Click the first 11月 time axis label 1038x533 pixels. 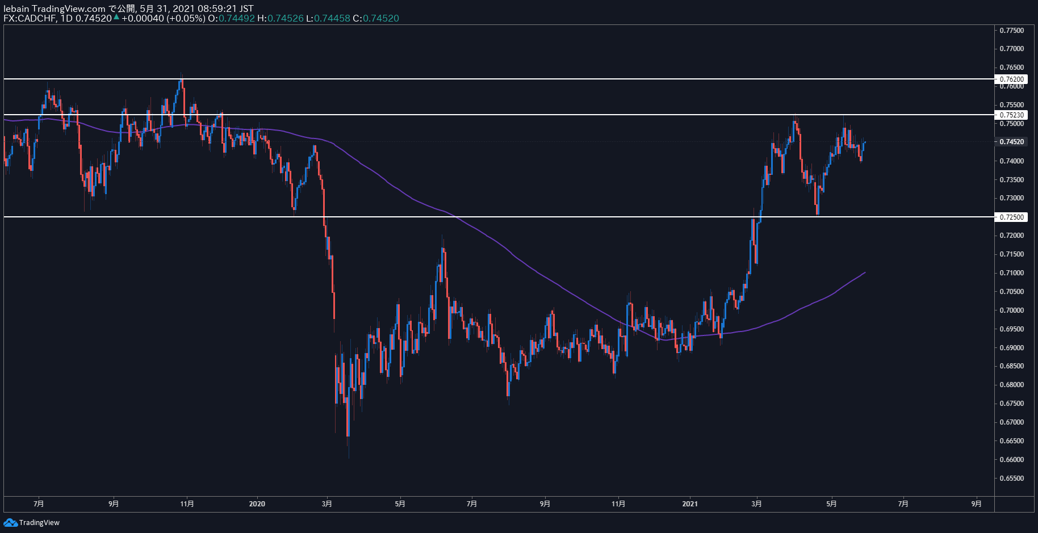187,503
